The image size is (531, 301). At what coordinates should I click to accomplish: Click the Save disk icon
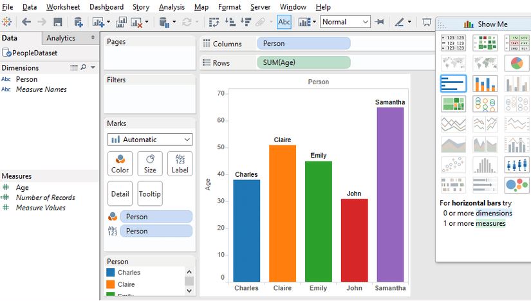pyautogui.click(x=58, y=22)
